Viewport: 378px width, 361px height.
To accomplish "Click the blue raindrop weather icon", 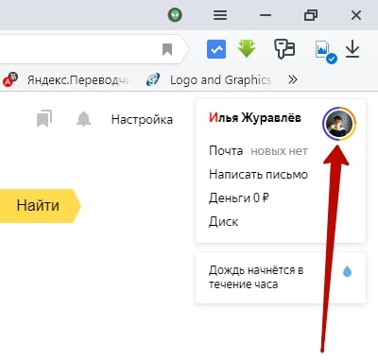I will click(x=347, y=271).
